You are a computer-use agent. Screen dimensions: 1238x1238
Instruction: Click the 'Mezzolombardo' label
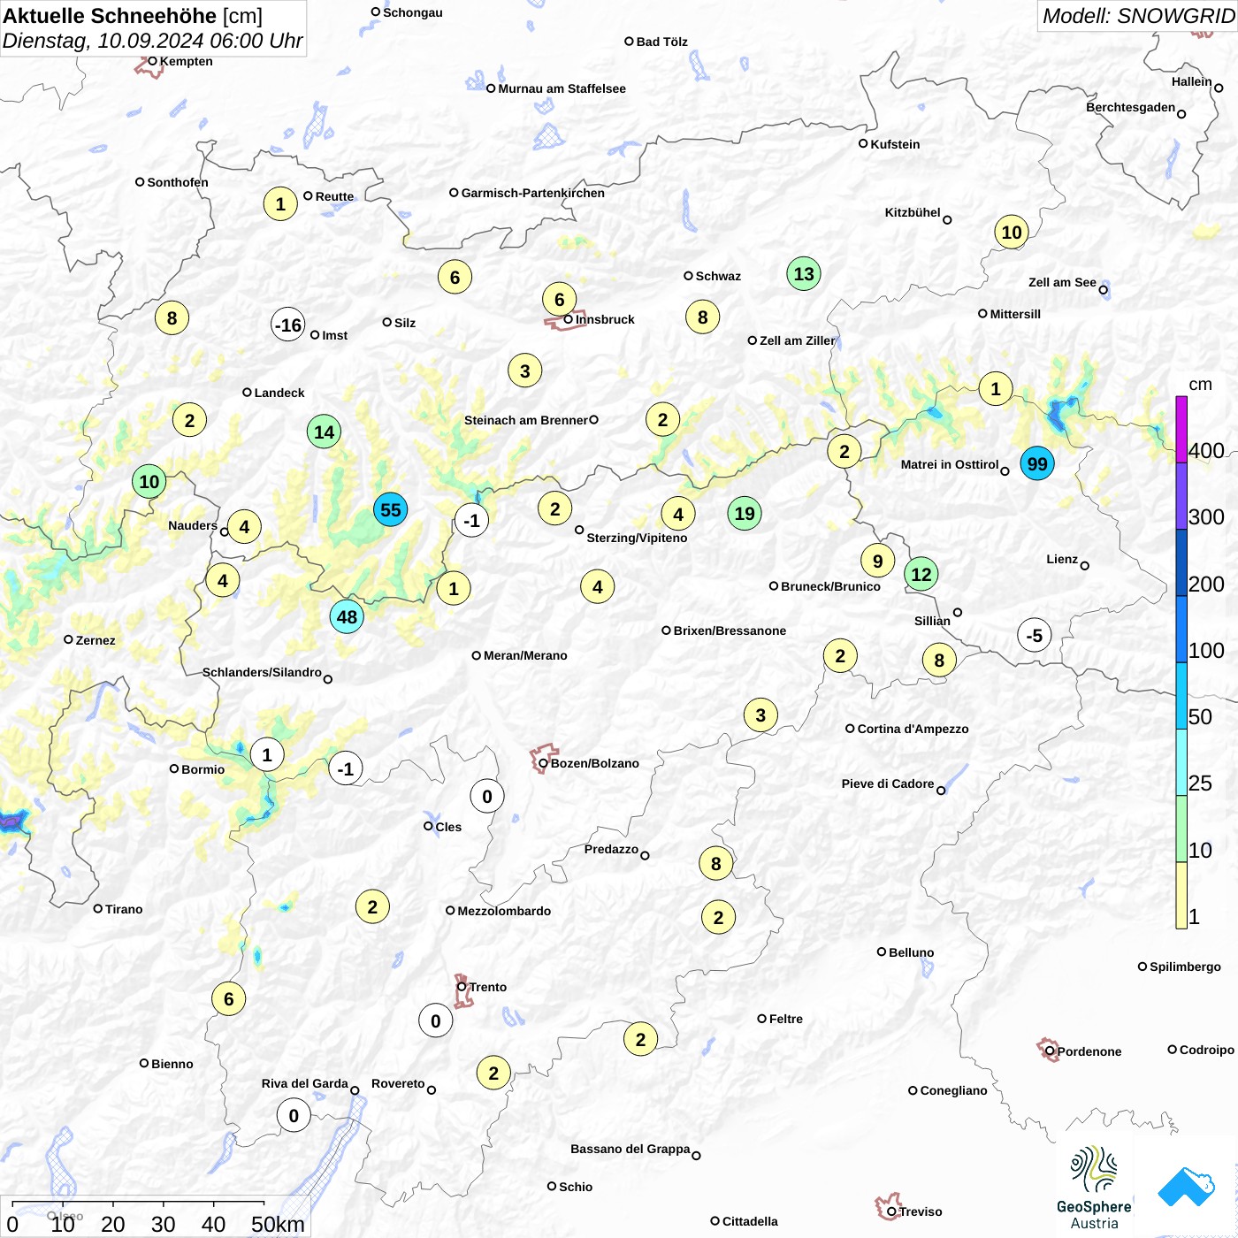(504, 911)
